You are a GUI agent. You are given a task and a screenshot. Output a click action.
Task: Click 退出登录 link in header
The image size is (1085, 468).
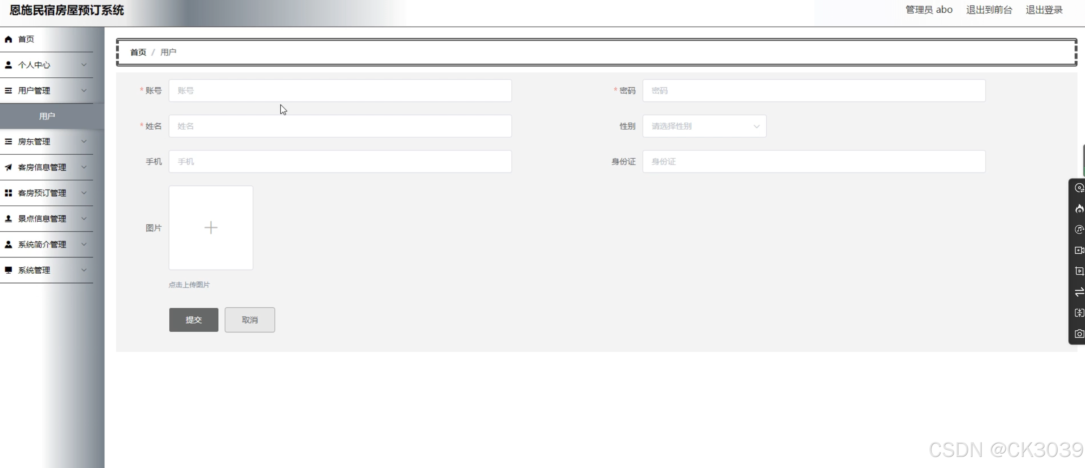(1044, 10)
